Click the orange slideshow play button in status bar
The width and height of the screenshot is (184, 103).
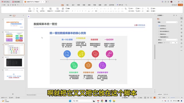click(x=155, y=98)
